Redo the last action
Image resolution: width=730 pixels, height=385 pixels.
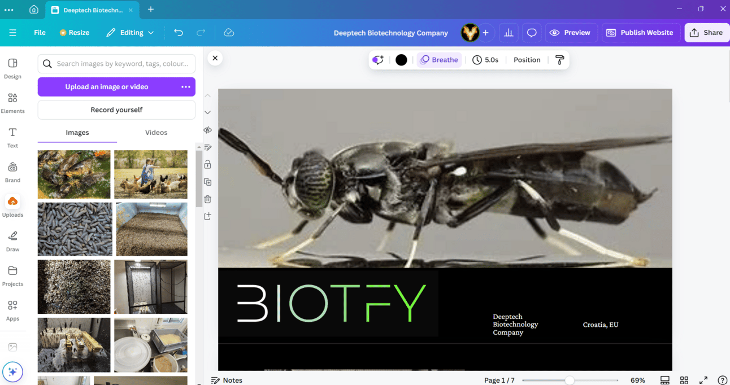(201, 33)
